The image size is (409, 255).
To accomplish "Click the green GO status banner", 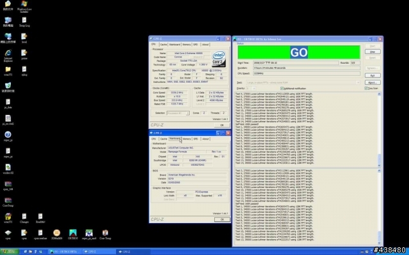I will pos(298,52).
